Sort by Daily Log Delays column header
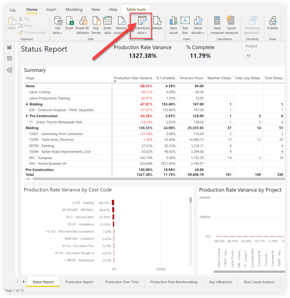Screen dimensions: 290x298 248,78
